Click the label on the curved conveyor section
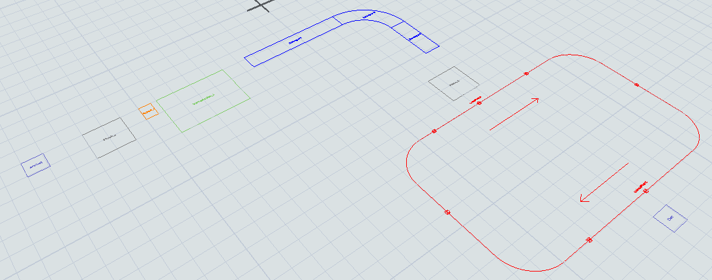This screenshot has width=712, height=280. tap(368, 14)
